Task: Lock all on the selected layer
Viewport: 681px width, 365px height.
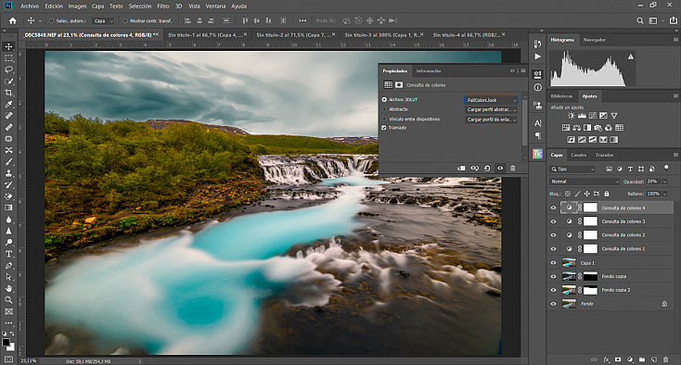Action: tap(607, 194)
